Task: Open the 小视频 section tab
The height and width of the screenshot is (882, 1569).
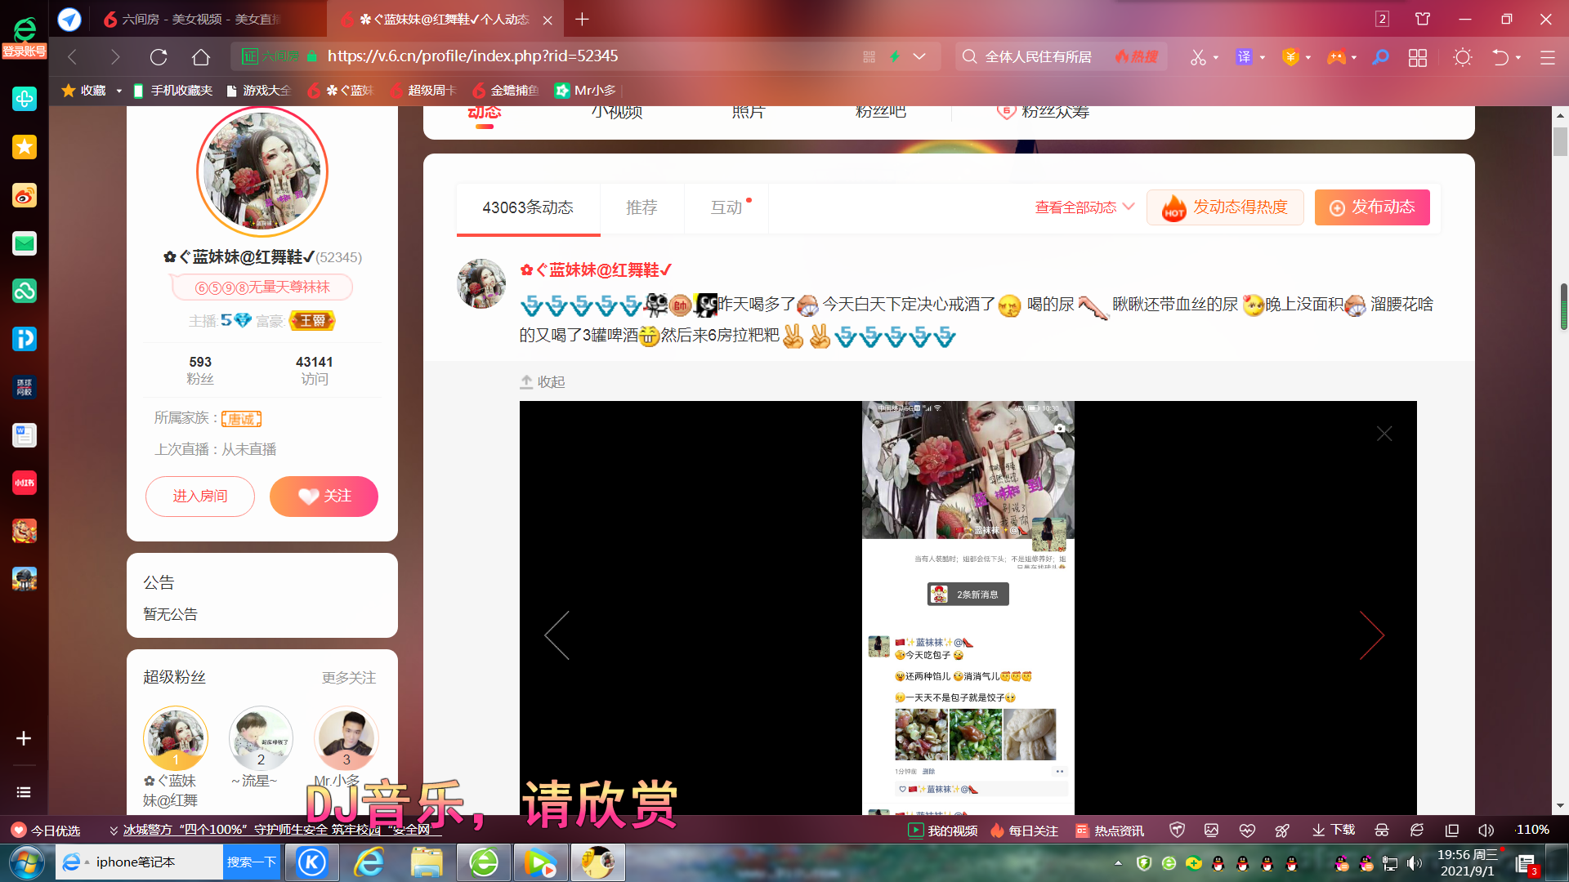Action: pos(617,112)
